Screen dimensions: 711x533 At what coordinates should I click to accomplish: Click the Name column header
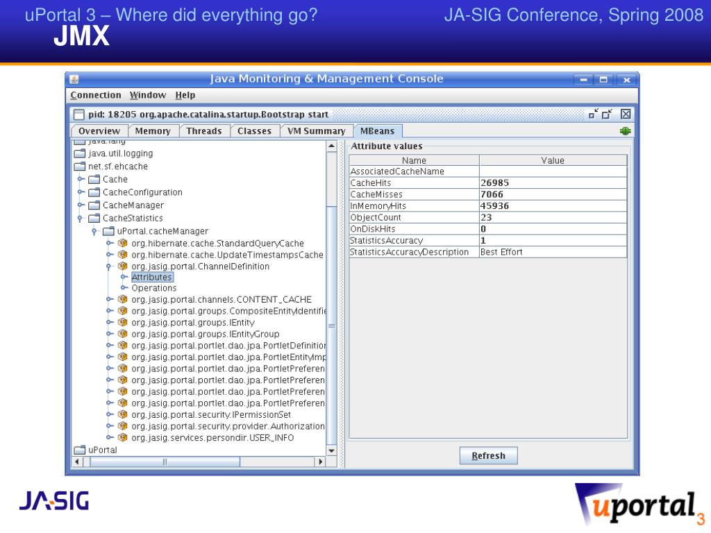pos(414,160)
